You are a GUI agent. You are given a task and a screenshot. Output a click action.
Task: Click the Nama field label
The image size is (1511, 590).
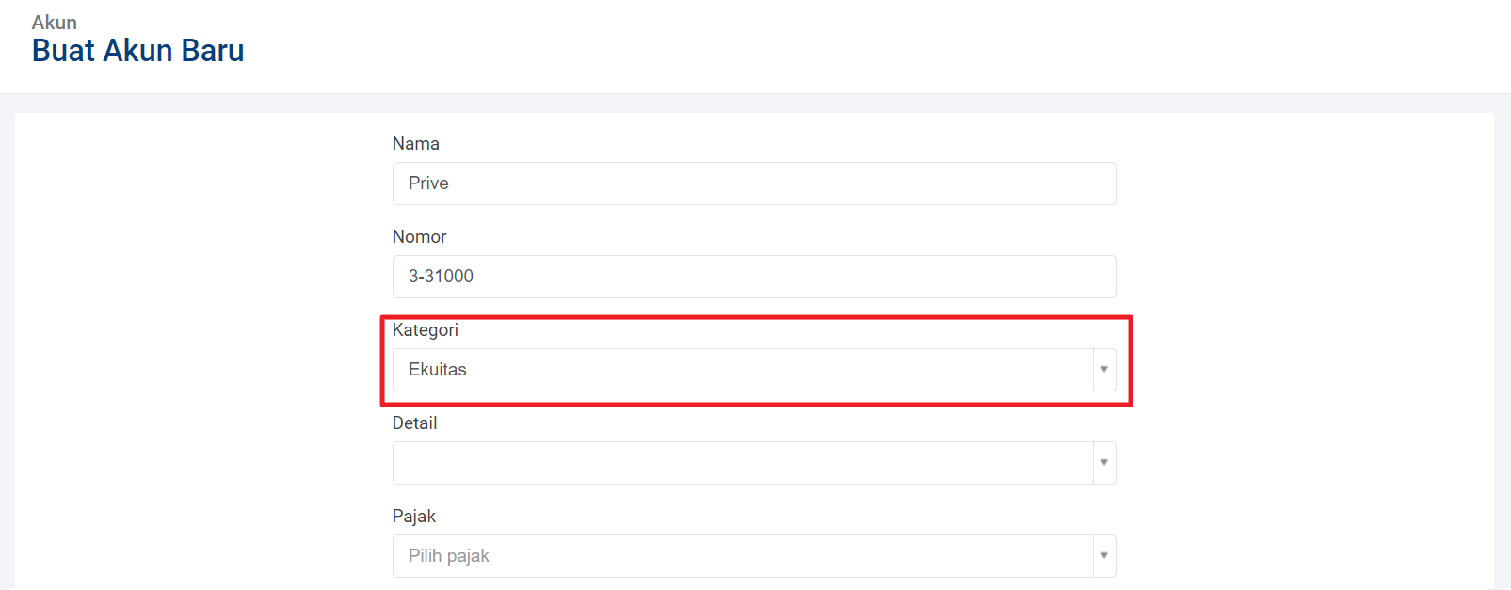coord(415,144)
